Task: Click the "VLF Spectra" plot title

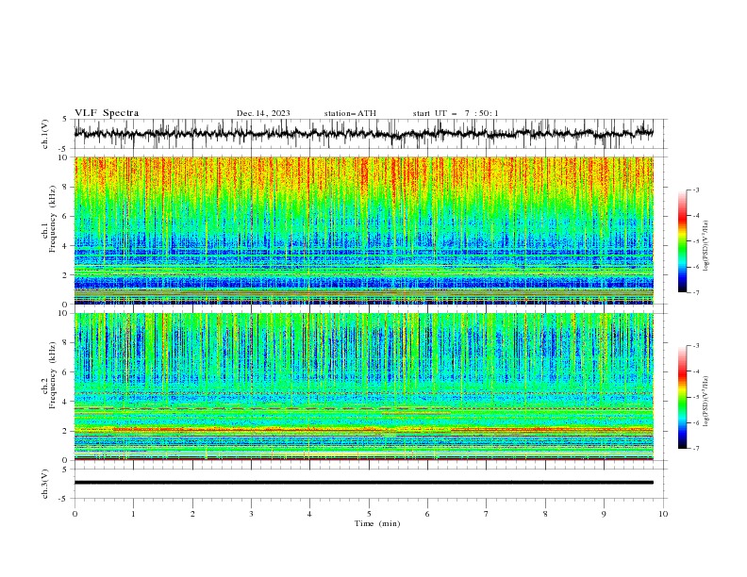Action: pos(107,113)
